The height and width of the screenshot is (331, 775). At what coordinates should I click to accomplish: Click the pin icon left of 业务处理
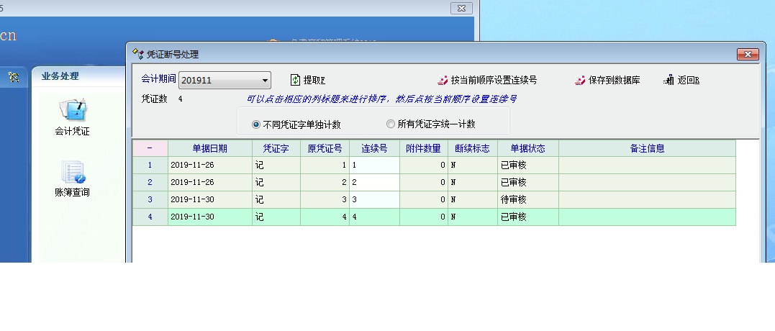pos(13,77)
